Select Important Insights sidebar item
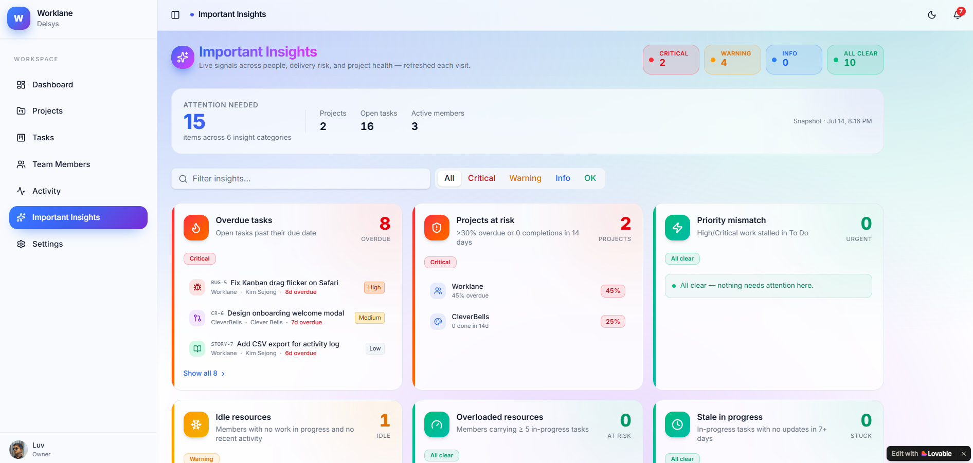Screen dimensions: 973x463 click(x=78, y=217)
